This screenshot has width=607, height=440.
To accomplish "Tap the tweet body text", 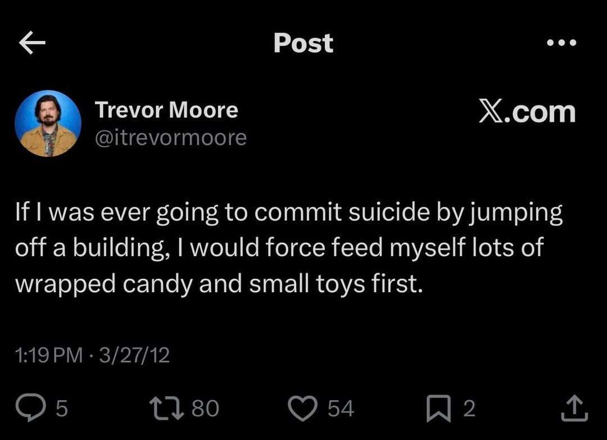I will click(x=288, y=248).
